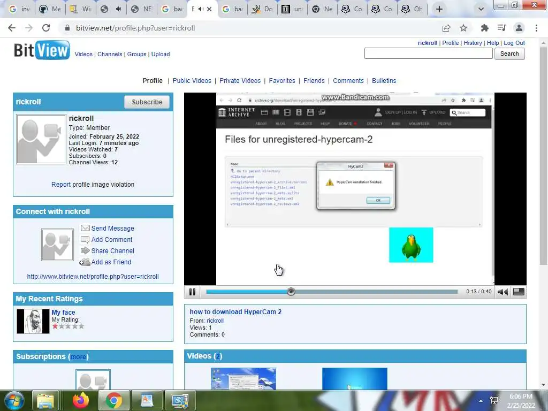
Task: Click Log Out link
Action: 514,43
